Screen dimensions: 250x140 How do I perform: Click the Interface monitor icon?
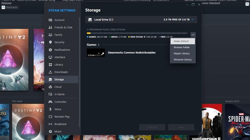tap(50, 57)
